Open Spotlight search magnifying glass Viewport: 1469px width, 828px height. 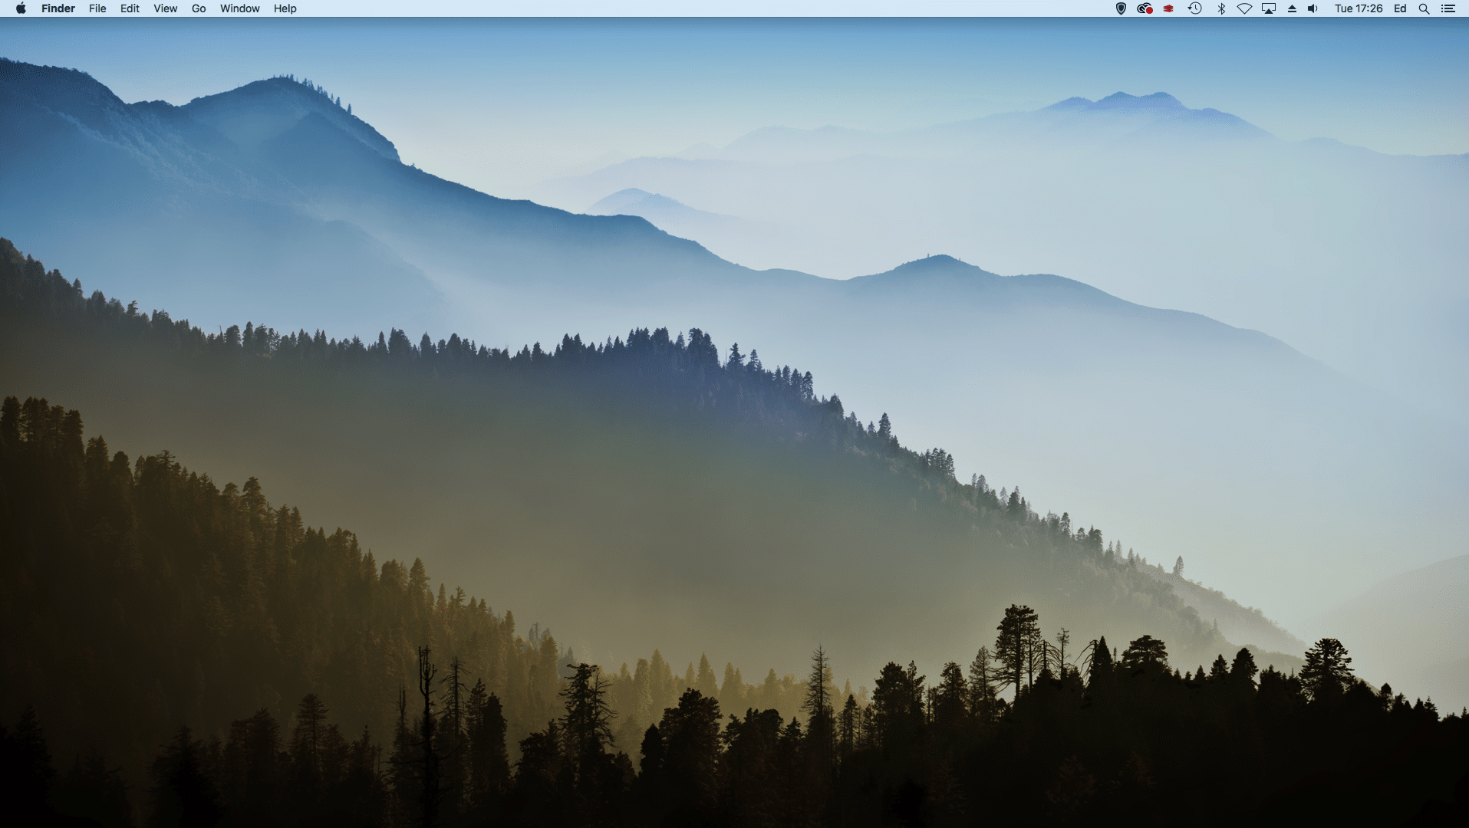(1424, 8)
